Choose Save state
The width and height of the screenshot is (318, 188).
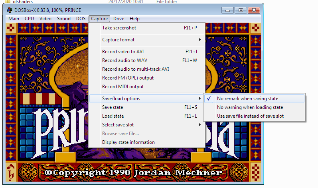[x=147, y=107]
